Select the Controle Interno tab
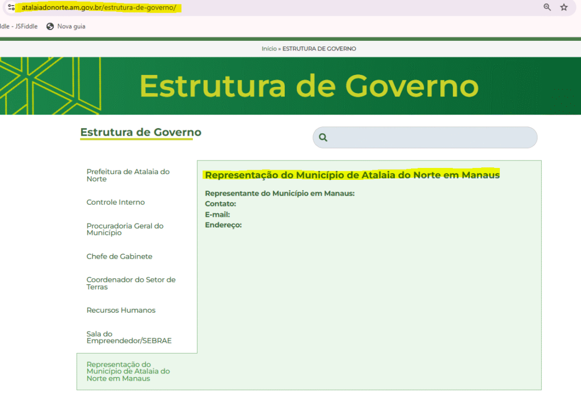 [x=116, y=203]
